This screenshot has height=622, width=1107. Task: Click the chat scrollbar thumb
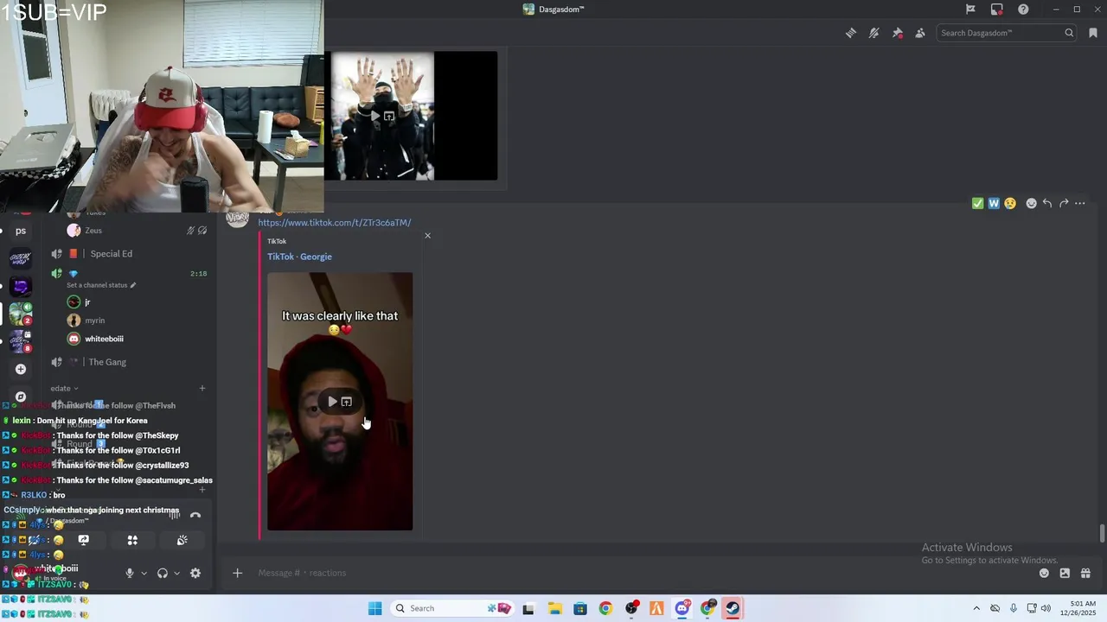pos(1102,534)
